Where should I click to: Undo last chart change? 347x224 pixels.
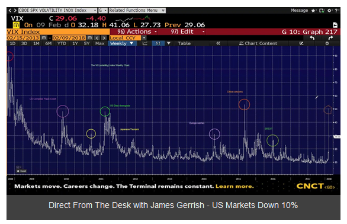312,38
